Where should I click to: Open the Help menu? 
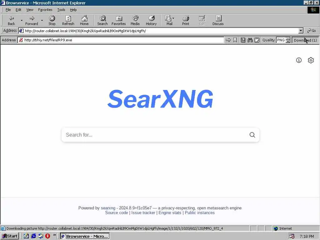click(73, 10)
